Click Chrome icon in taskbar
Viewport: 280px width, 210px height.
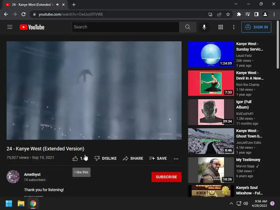[33, 203]
